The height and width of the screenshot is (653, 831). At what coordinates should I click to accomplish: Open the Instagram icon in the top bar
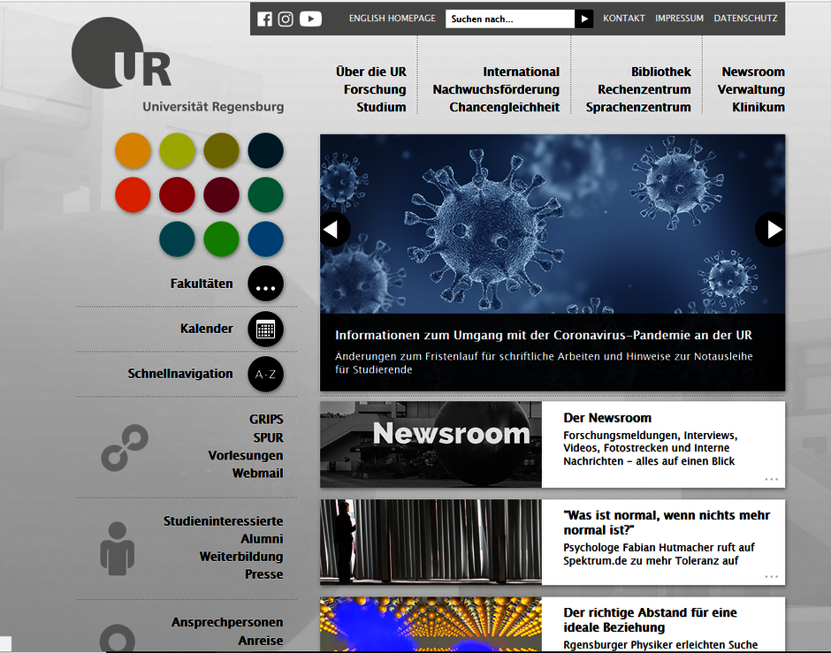coord(286,19)
